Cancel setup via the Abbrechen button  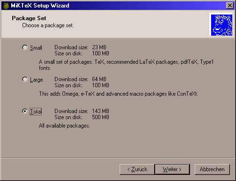tap(212, 169)
